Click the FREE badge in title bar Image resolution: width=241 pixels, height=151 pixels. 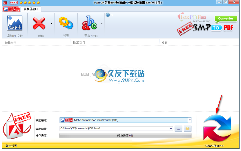pyautogui.click(x=14, y=3)
